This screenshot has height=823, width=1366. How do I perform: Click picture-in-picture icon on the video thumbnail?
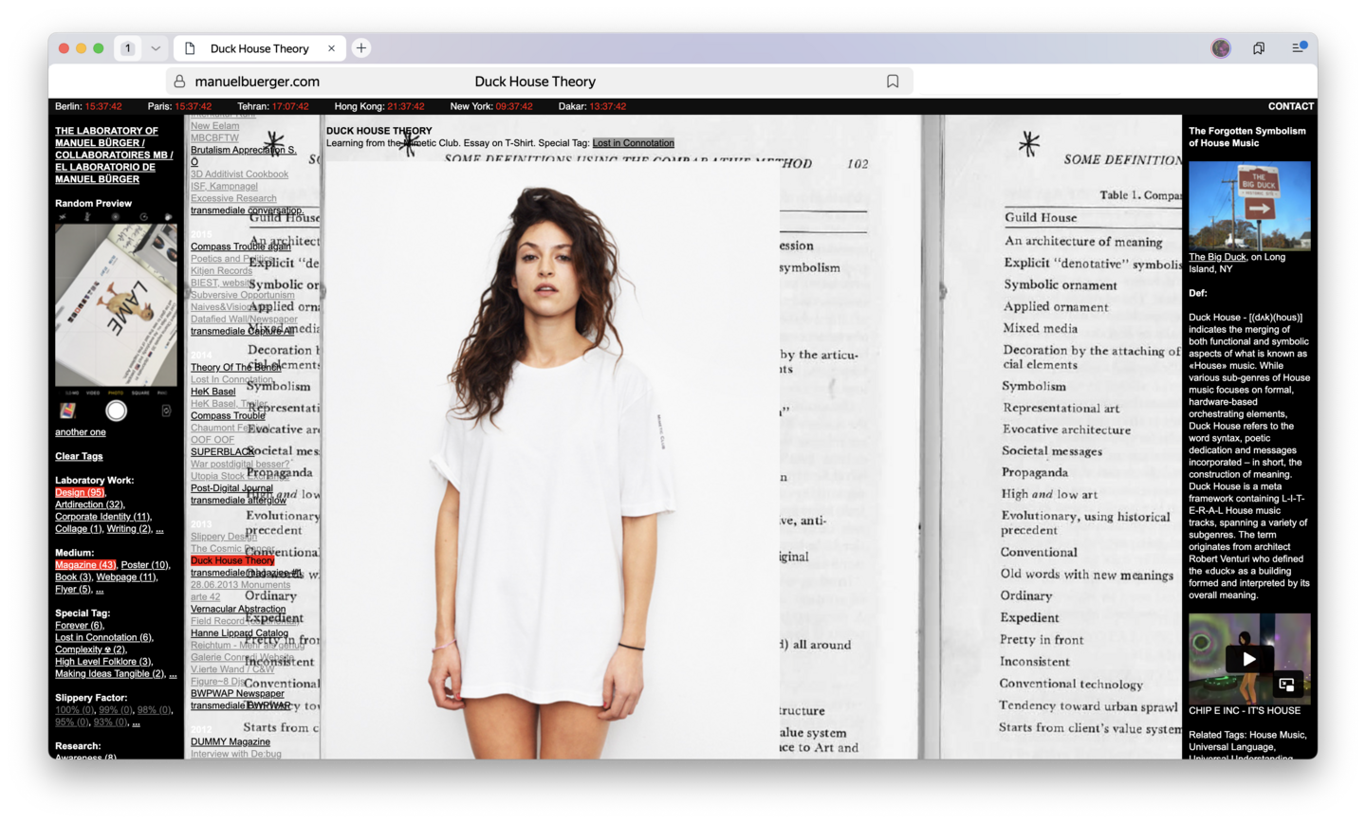click(x=1287, y=684)
